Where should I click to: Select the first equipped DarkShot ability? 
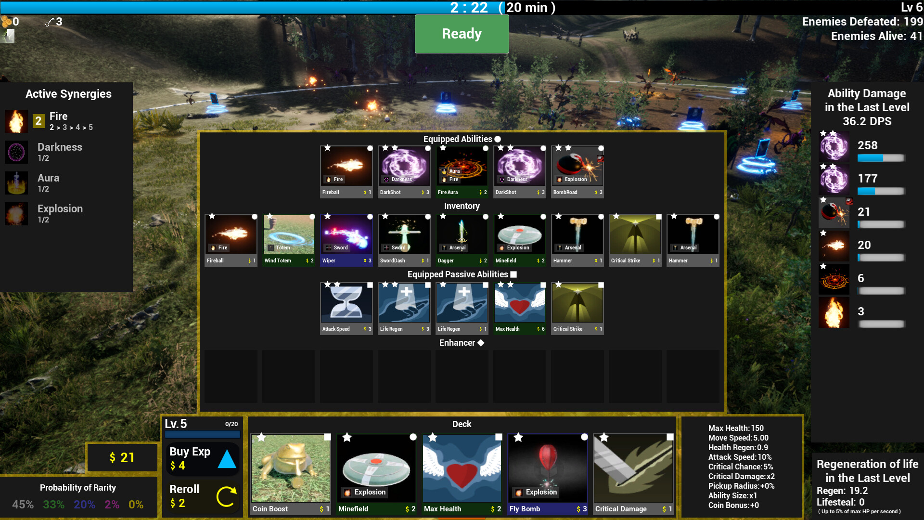click(x=404, y=172)
